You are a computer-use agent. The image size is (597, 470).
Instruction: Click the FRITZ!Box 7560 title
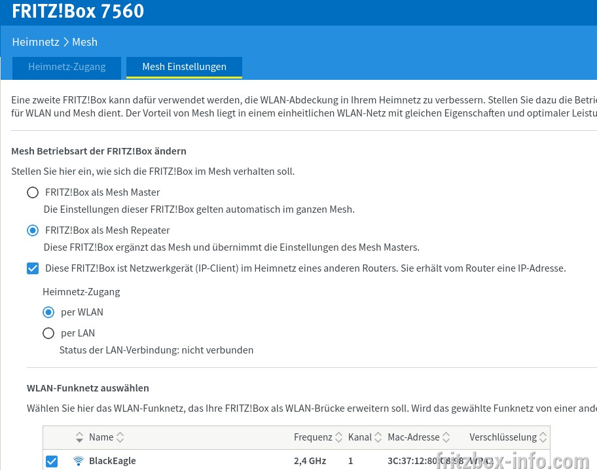[x=78, y=10]
